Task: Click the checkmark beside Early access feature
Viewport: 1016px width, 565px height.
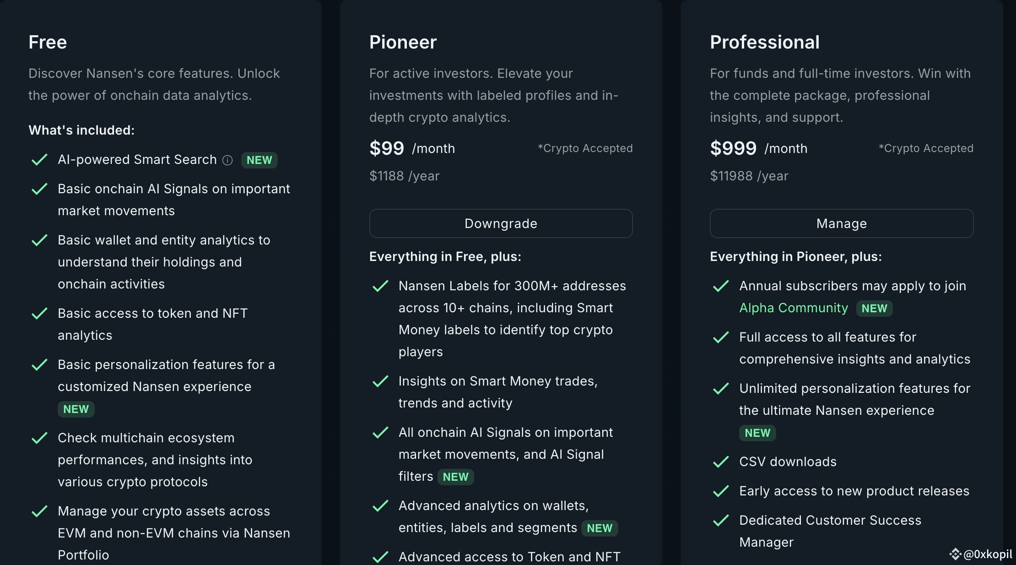Action: 721,491
